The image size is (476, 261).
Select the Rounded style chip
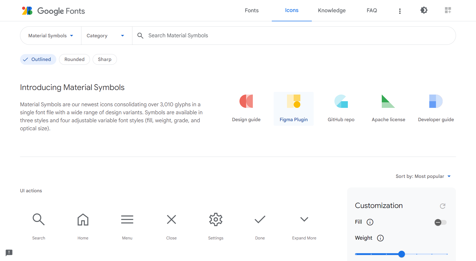[x=74, y=59]
